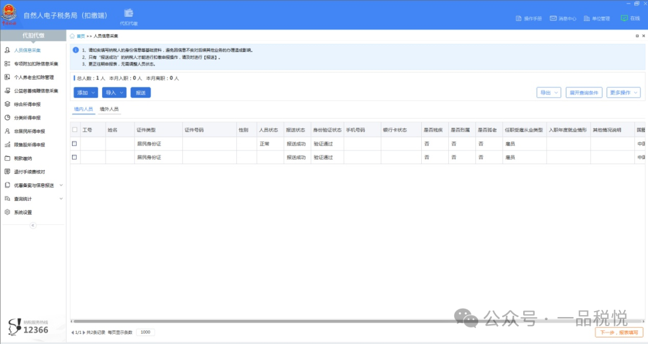Click the blue 报送 button
Screen dimensions: 648x344
[x=140, y=93]
